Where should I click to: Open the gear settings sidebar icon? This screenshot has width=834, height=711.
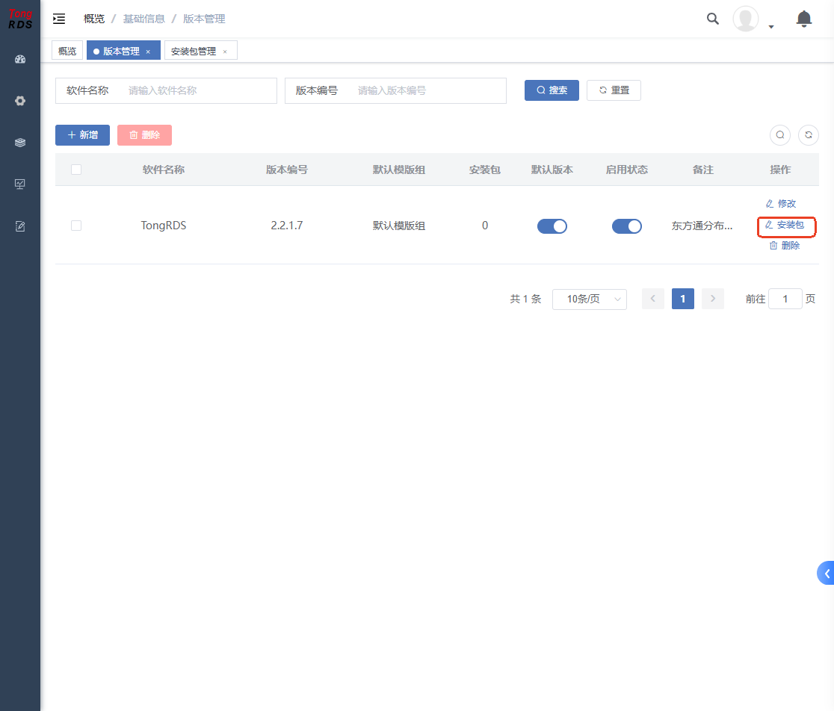20,101
